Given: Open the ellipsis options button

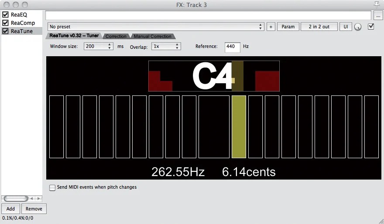Looking at the screenshot, I should tap(378, 16).
